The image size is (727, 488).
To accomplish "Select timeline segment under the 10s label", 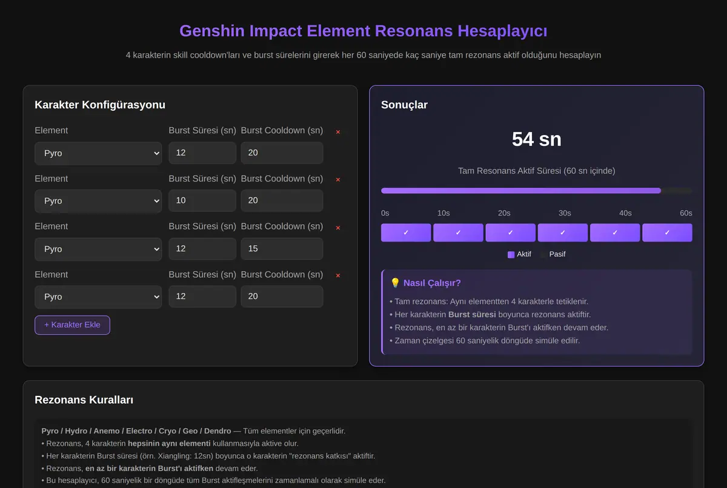I will 458,232.
